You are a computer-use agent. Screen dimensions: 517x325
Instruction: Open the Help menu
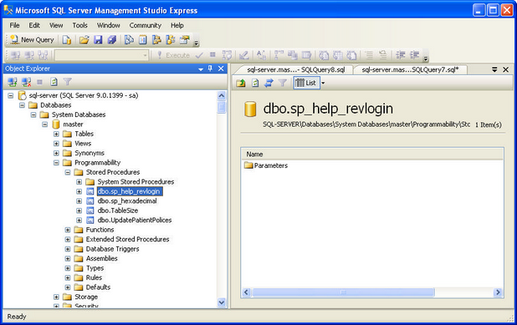tap(177, 25)
